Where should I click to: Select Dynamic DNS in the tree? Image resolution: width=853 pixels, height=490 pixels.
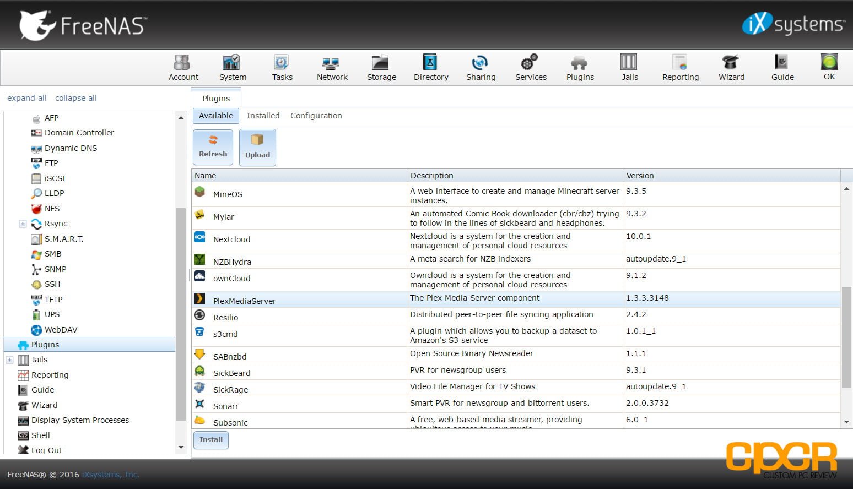point(71,148)
